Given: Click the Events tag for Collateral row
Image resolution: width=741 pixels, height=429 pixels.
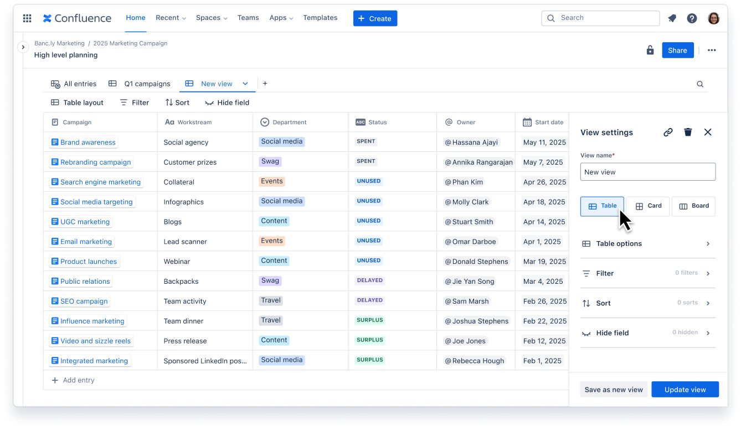Looking at the screenshot, I should pyautogui.click(x=271, y=181).
